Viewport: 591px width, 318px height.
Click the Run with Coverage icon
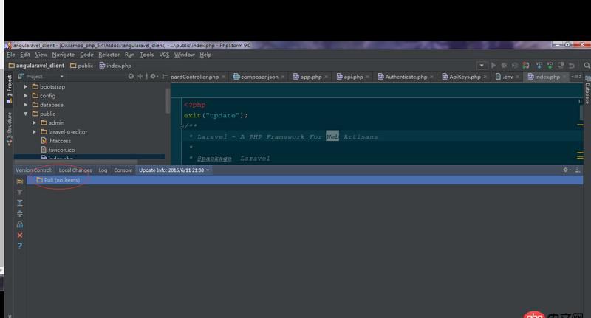[x=514, y=65]
